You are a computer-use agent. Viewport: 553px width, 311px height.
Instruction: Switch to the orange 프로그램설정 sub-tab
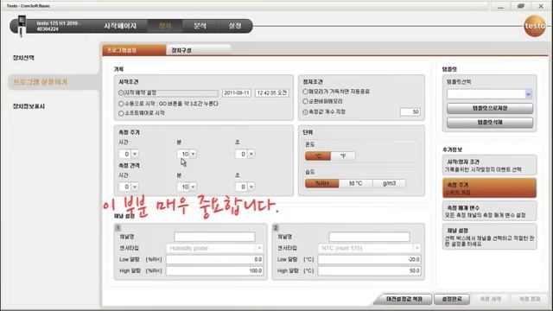(134, 50)
